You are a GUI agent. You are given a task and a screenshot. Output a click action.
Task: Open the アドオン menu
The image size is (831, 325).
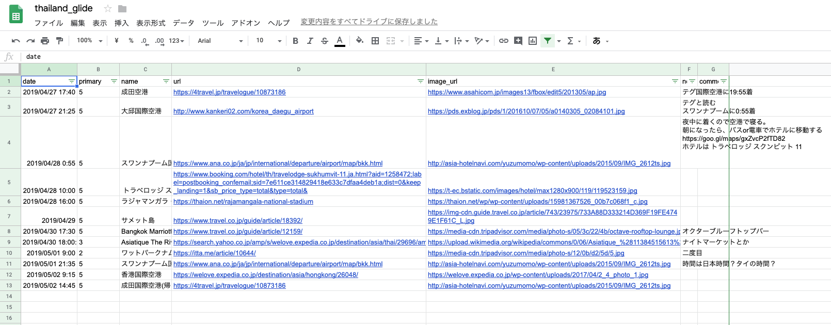point(246,23)
